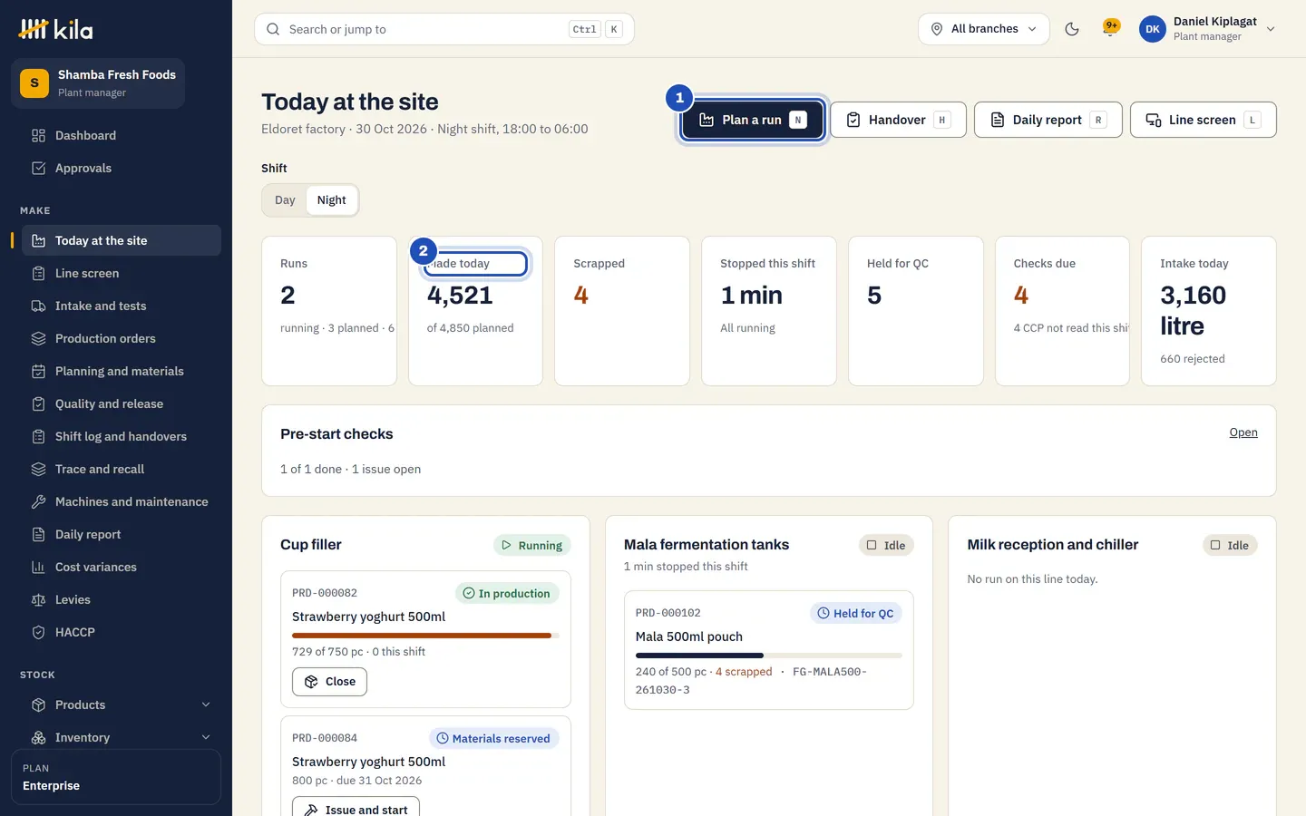1306x816 pixels.
Task: Open the notifications badge icon
Action: click(1110, 28)
